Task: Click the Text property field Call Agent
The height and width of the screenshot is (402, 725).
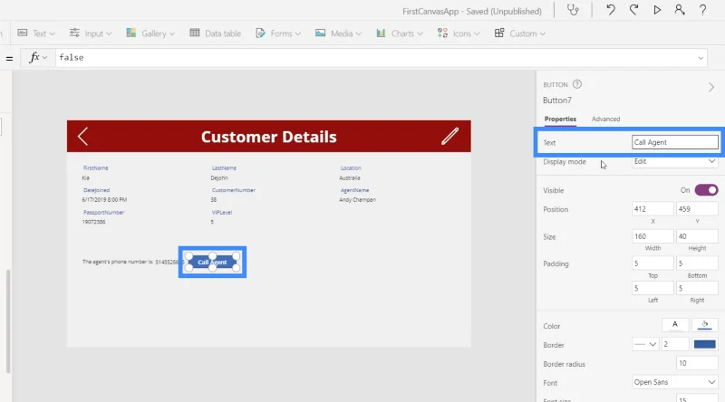Action: click(674, 142)
